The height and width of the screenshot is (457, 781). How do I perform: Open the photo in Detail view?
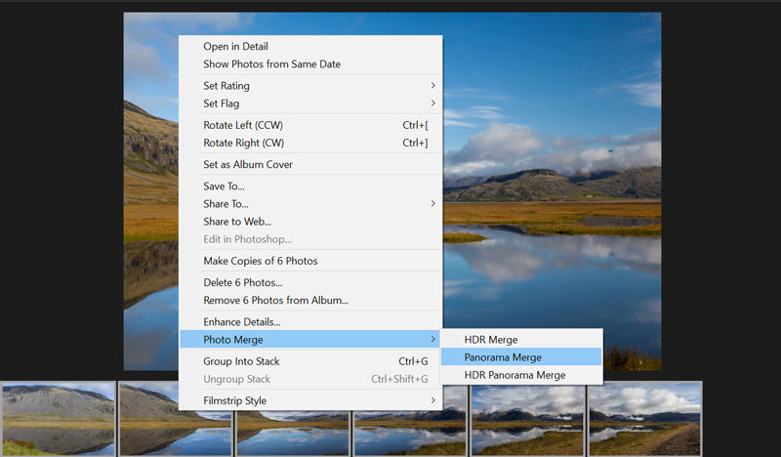tap(235, 47)
